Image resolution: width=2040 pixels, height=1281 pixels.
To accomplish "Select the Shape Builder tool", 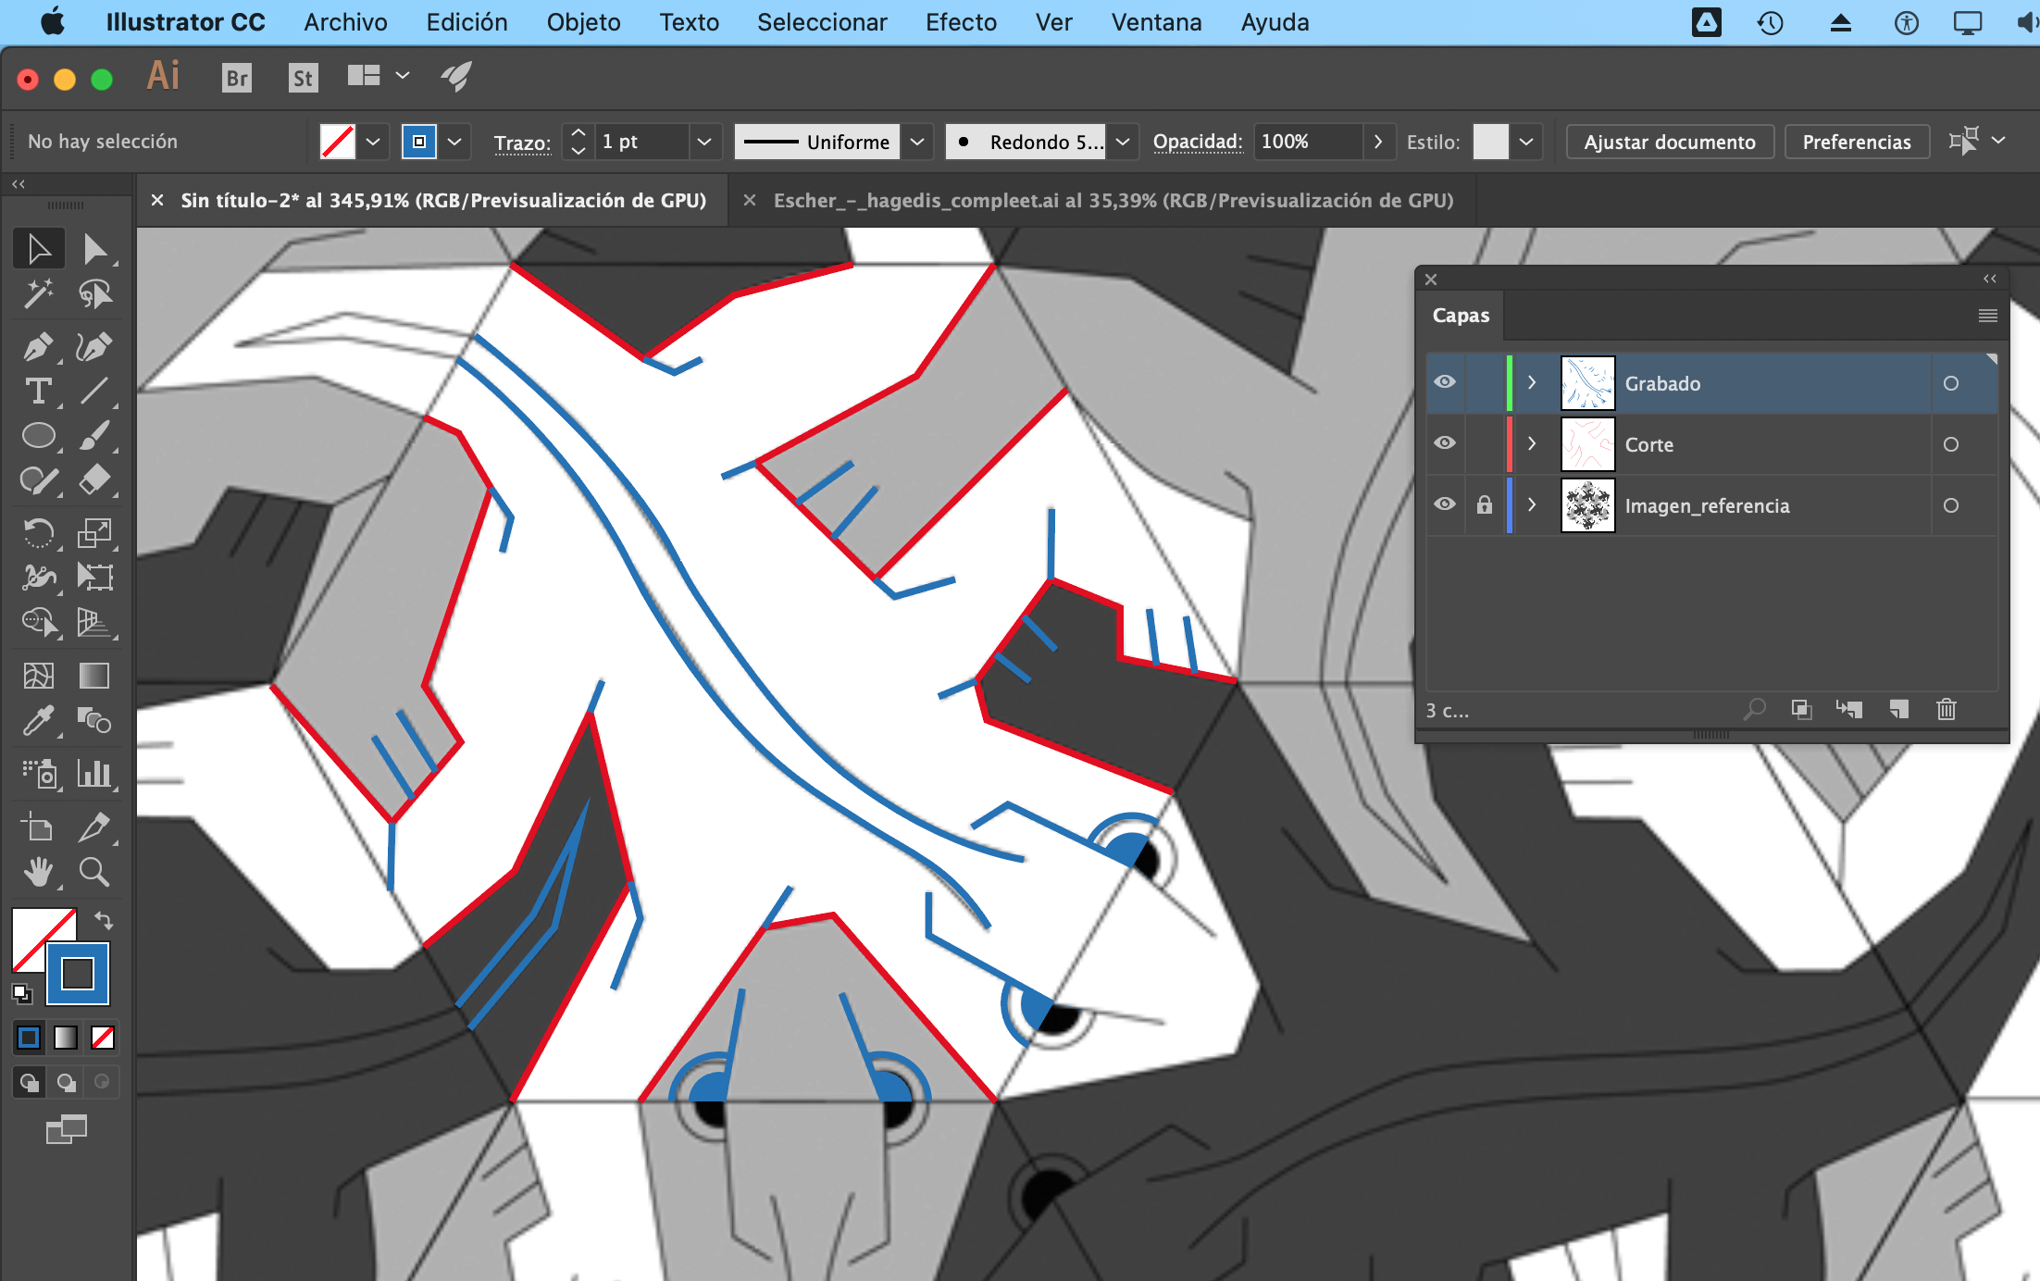I will tap(39, 622).
